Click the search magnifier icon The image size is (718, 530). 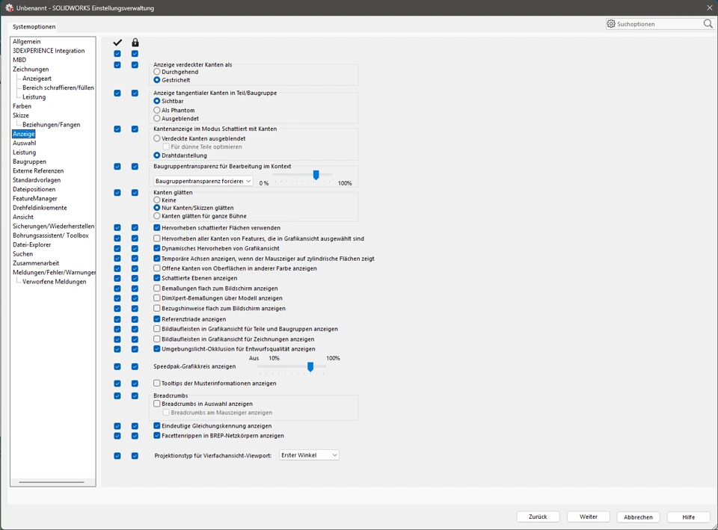pos(708,24)
